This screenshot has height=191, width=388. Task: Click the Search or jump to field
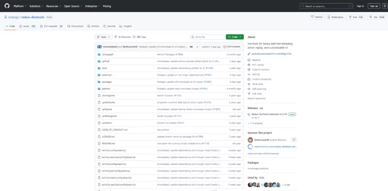(x=326, y=6)
